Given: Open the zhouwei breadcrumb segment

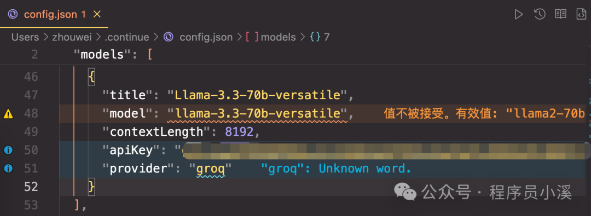Looking at the screenshot, I should (x=72, y=37).
